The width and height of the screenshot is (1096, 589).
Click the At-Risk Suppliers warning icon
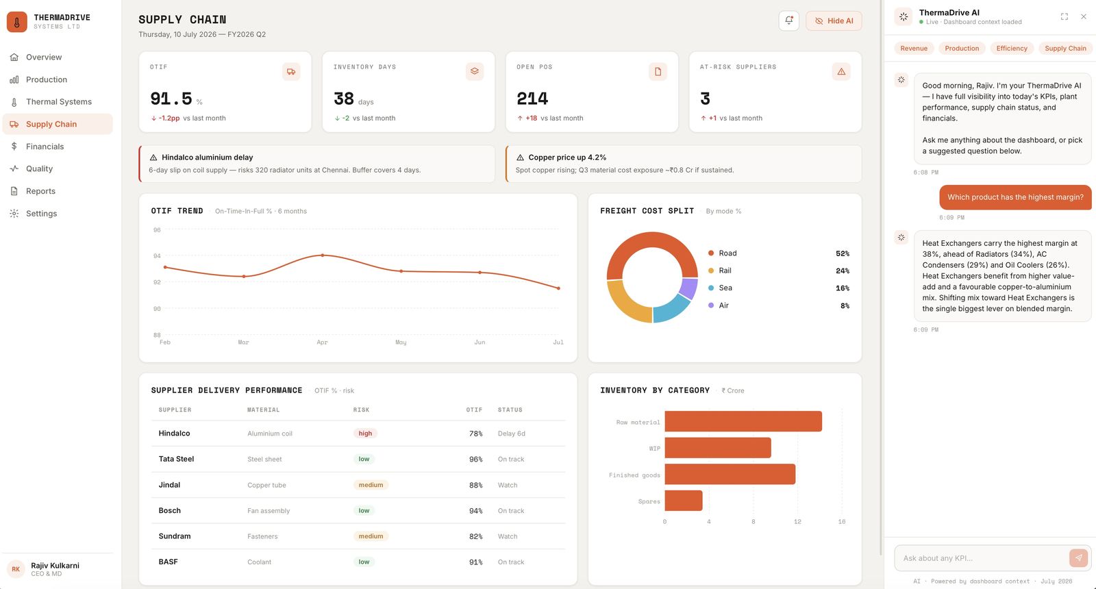(x=841, y=71)
